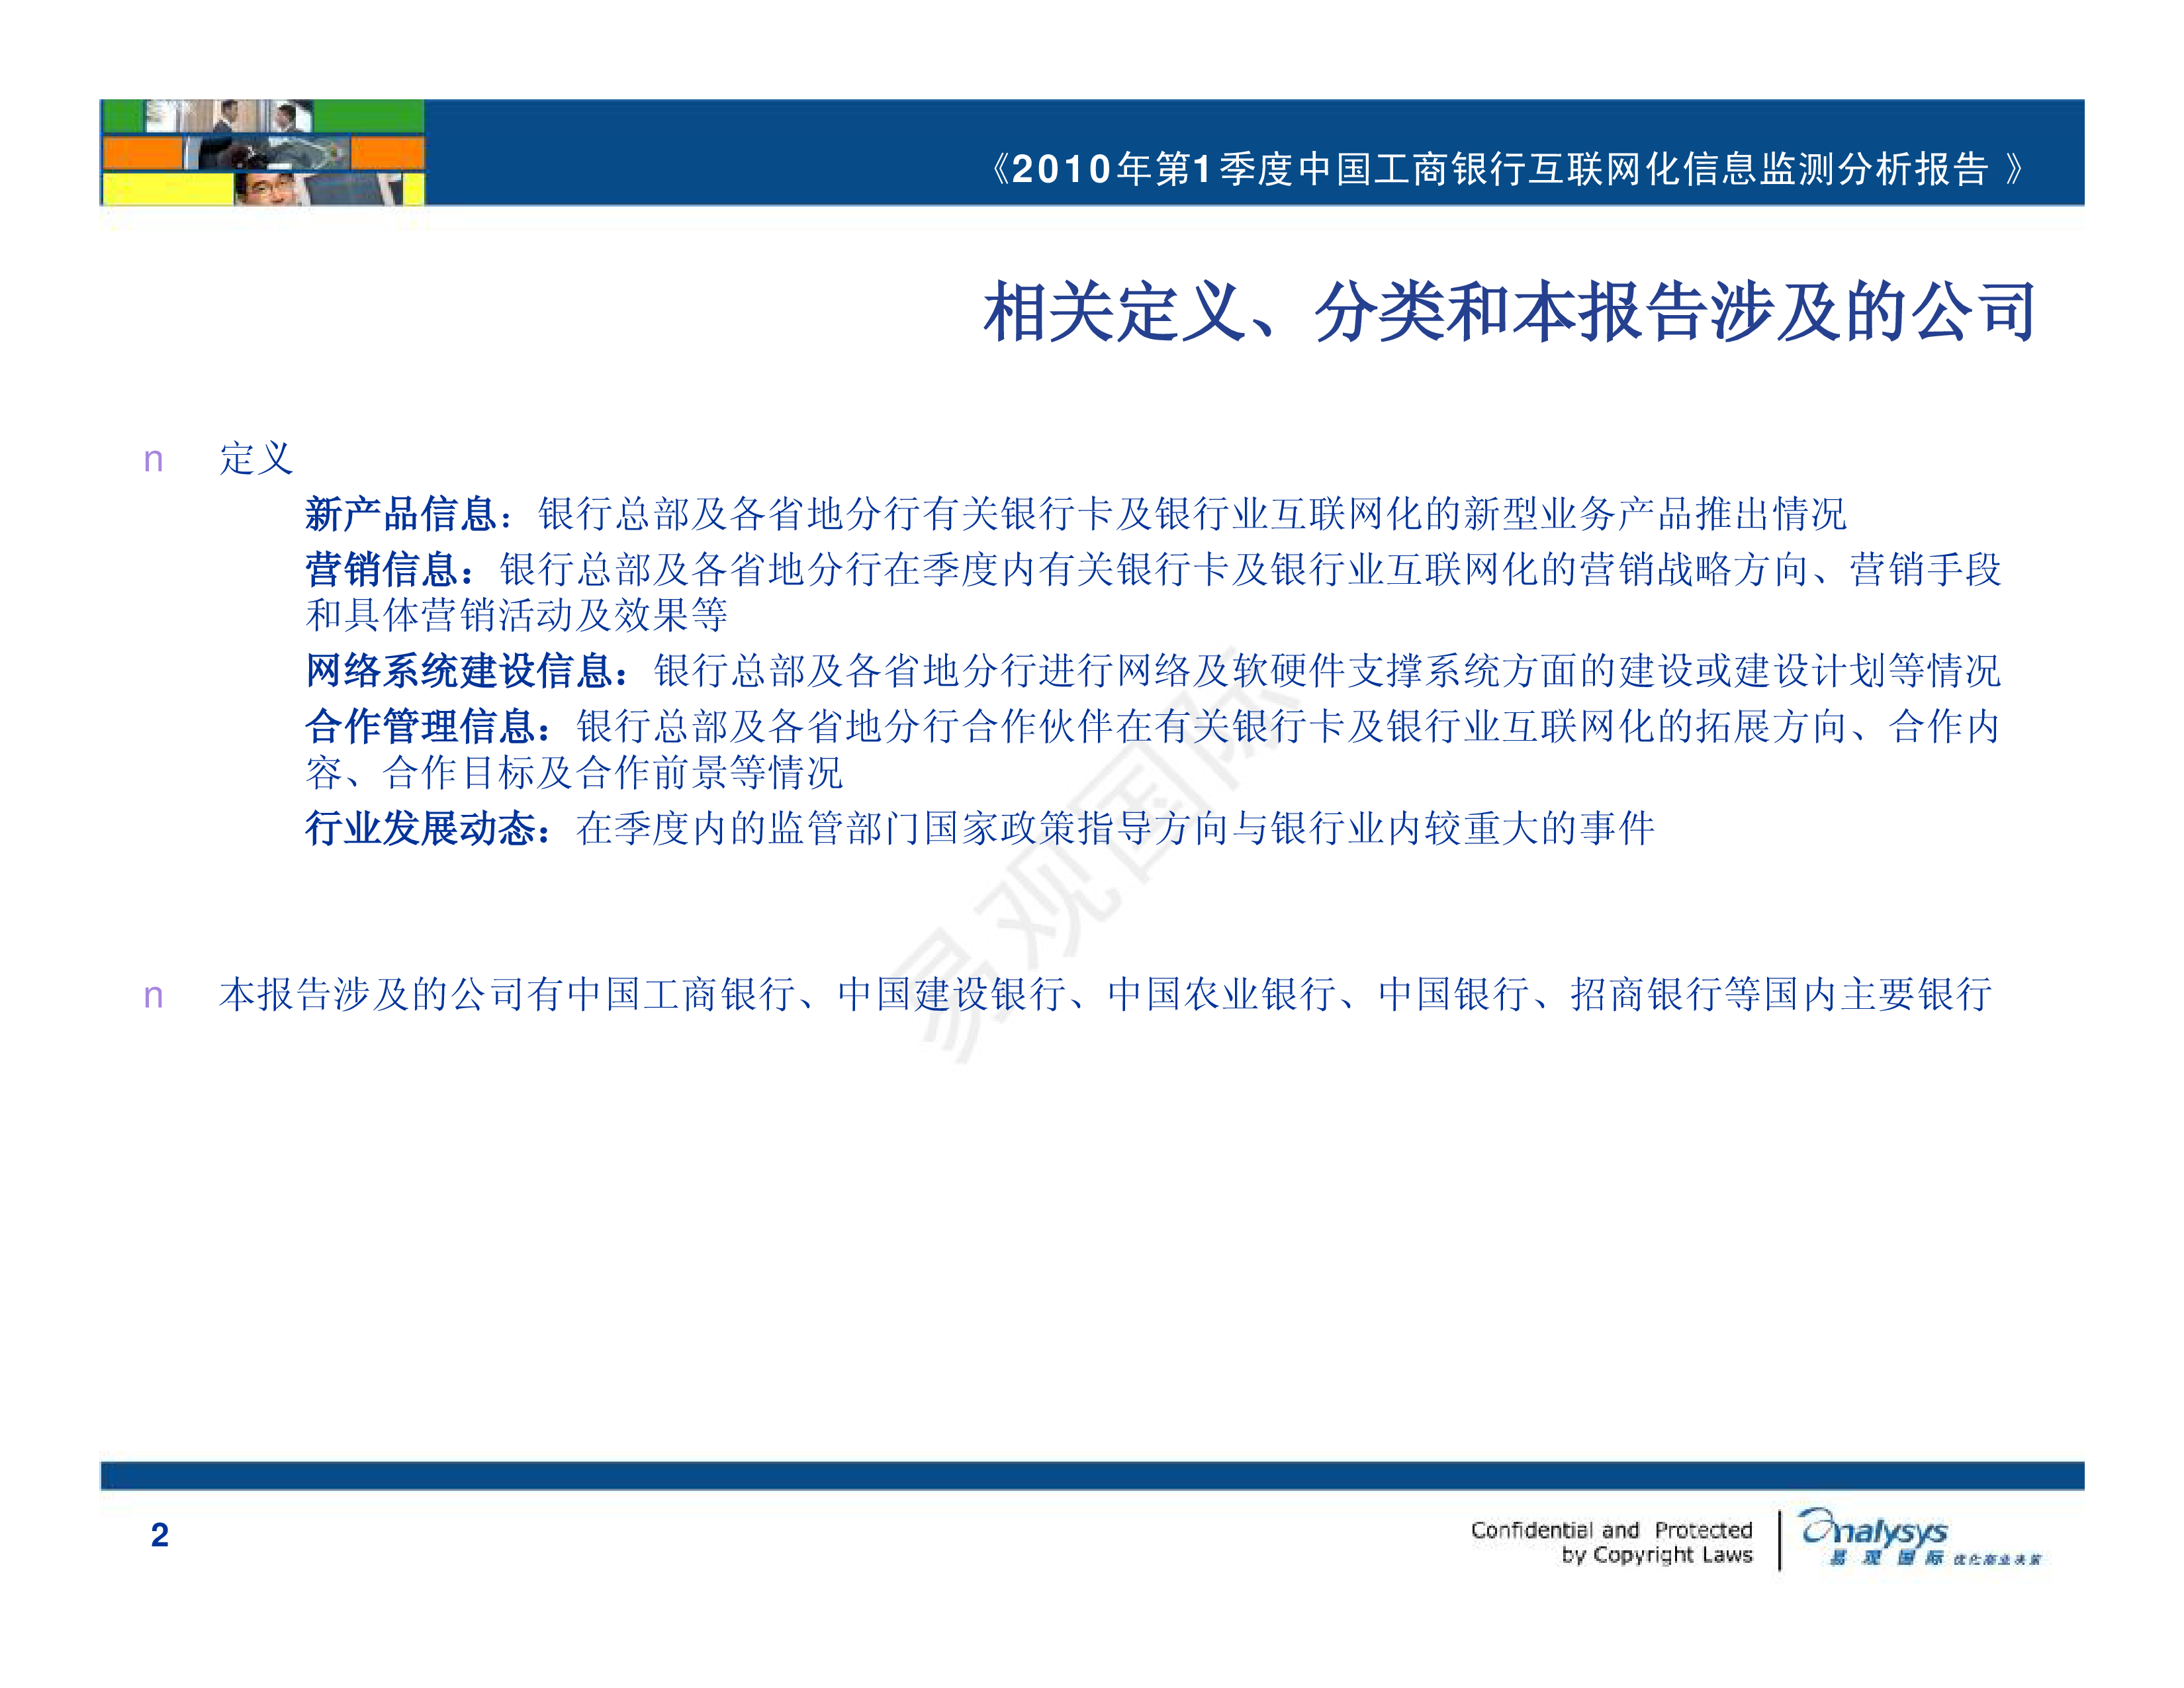Click page number 2 in footer
This screenshot has width=2184, height=1688.
[160, 1535]
